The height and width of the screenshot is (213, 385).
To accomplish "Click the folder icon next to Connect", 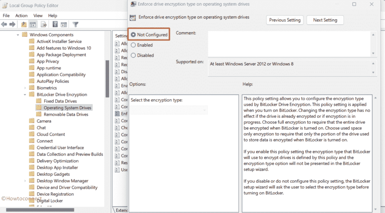I will point(32,141).
